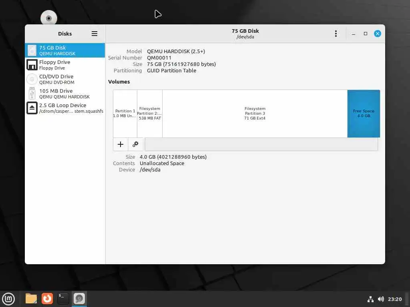Select the 105 MB Drive entry
The width and height of the screenshot is (410, 307).
pos(65,94)
